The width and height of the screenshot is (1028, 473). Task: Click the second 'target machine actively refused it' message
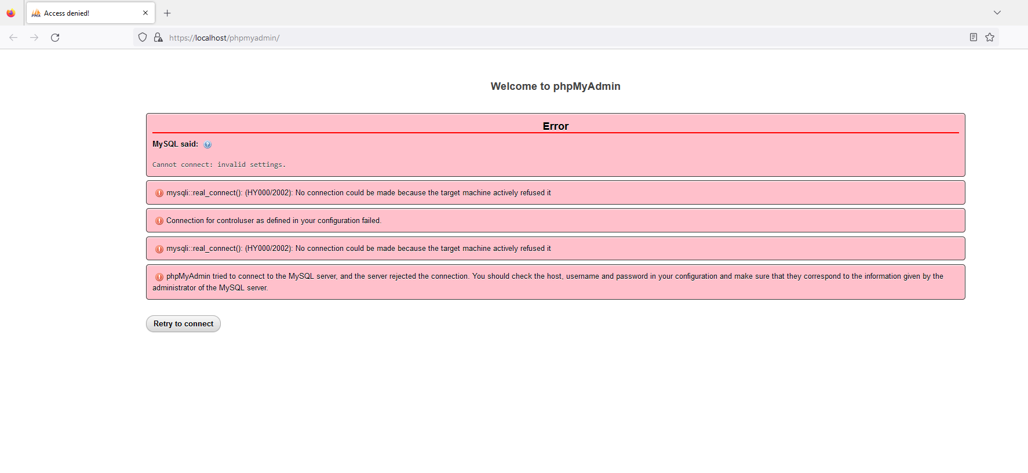pos(358,248)
